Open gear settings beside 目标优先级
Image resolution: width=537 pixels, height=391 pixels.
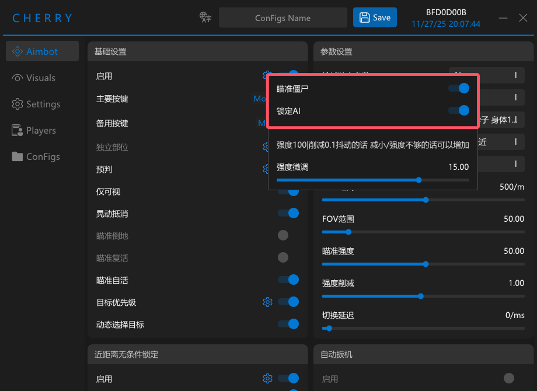pos(267,302)
